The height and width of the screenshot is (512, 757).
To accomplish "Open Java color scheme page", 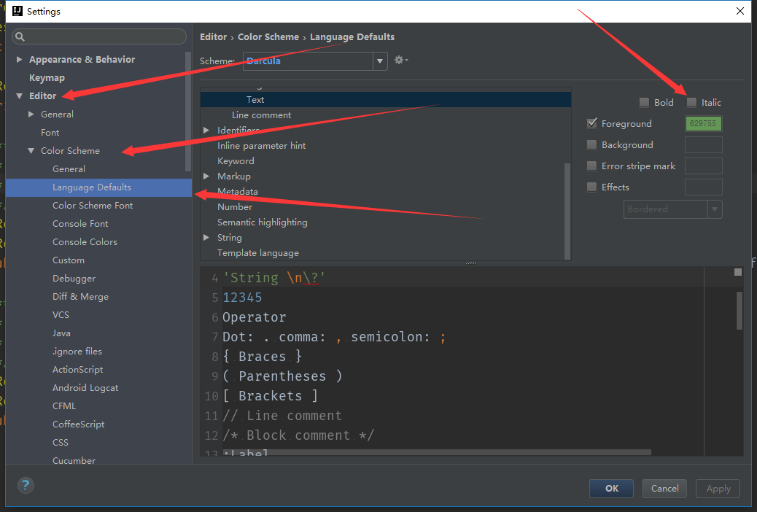I will (x=61, y=333).
